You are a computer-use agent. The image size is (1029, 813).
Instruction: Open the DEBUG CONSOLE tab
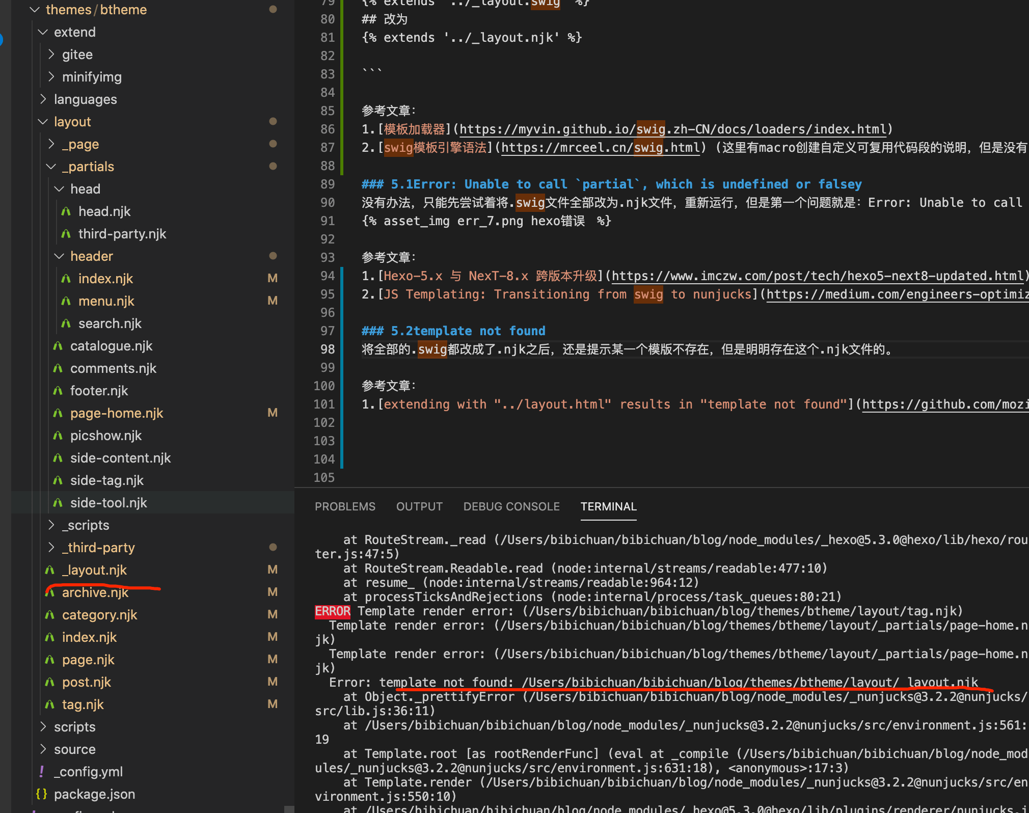pyautogui.click(x=511, y=506)
